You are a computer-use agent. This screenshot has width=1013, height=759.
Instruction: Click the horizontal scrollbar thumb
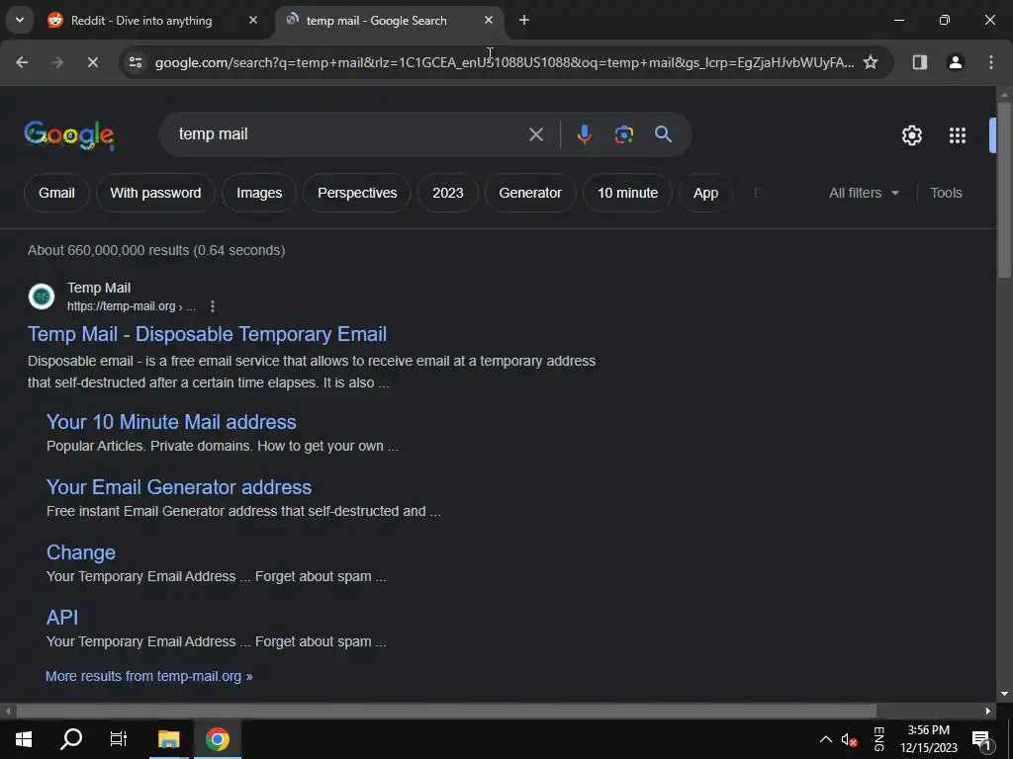(446, 712)
